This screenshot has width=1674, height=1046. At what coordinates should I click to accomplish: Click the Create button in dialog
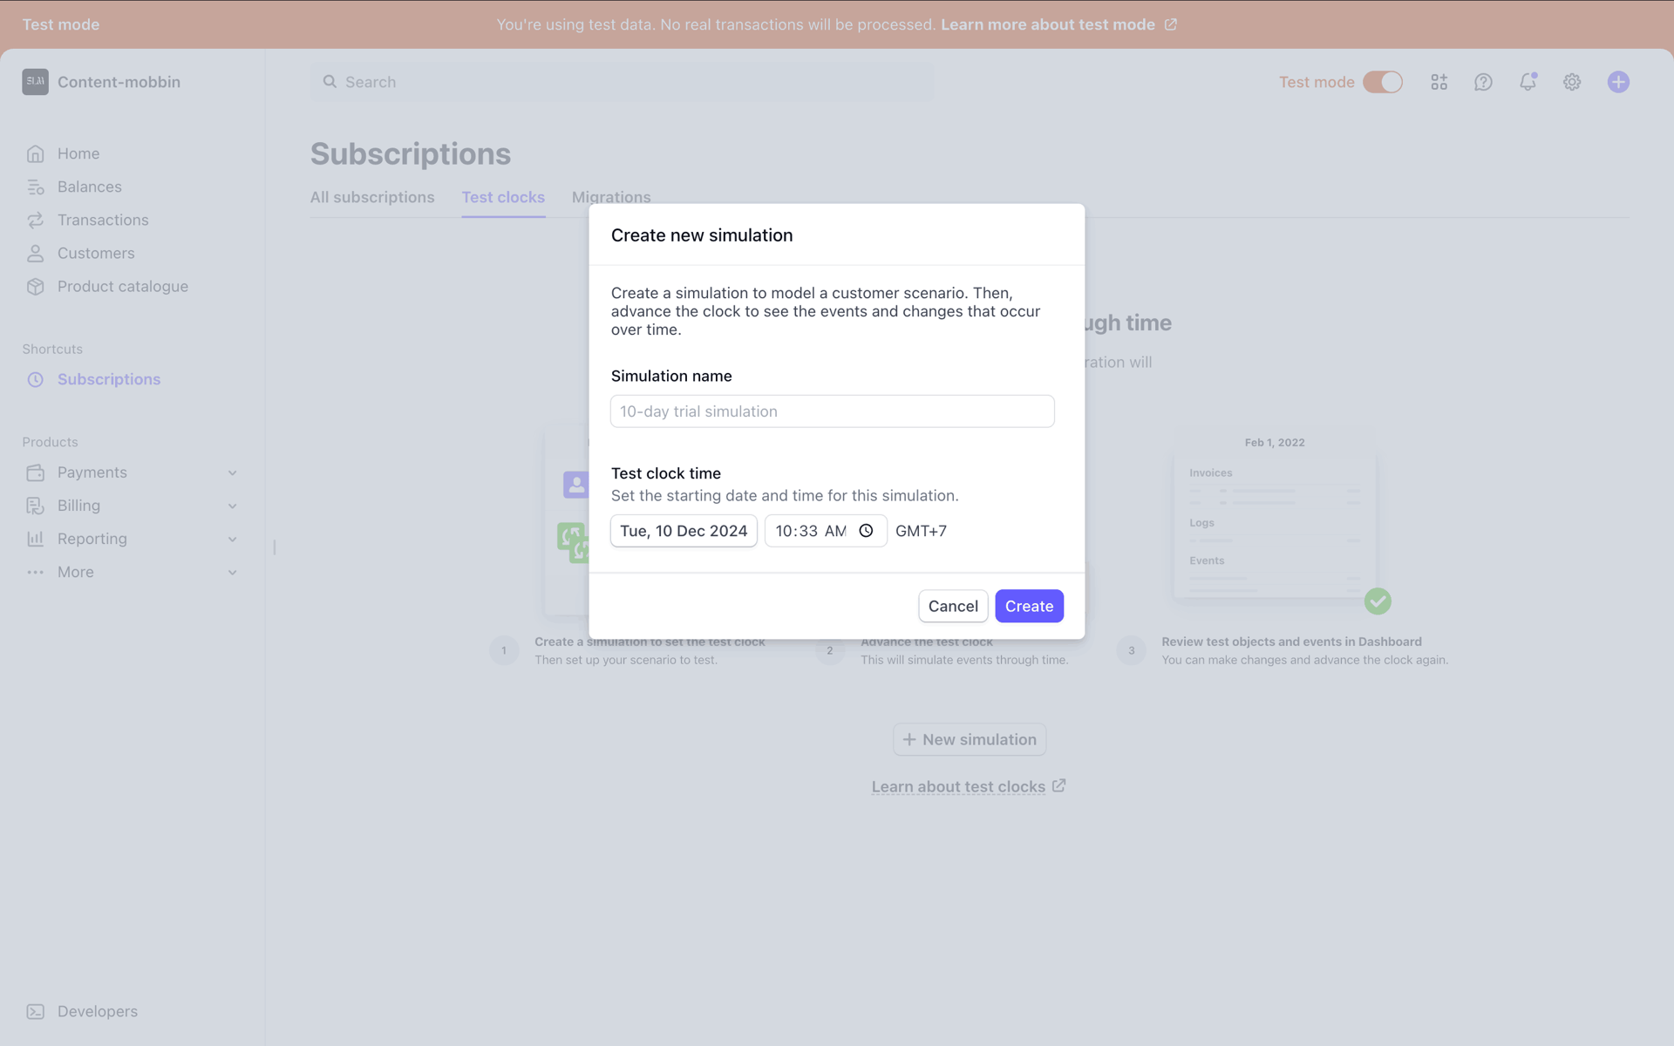point(1029,606)
